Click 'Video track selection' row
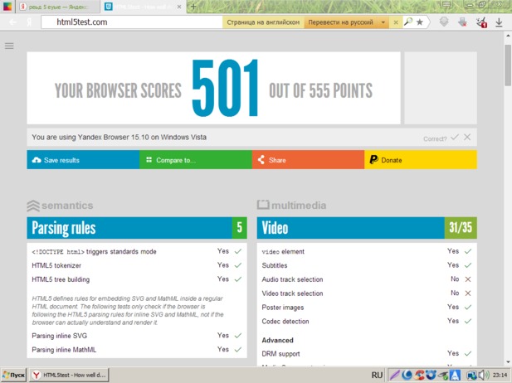The image size is (512, 383). click(367, 293)
